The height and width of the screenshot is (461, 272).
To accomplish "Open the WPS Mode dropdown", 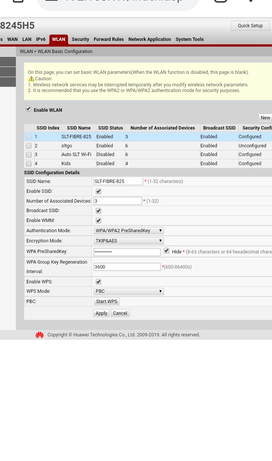I will click(128, 291).
